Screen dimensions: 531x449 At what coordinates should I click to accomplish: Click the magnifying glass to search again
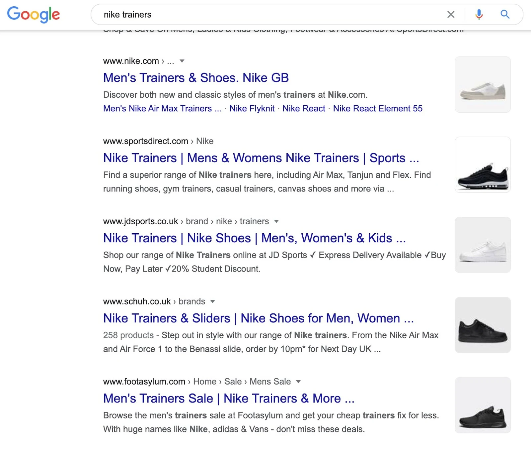tap(505, 14)
